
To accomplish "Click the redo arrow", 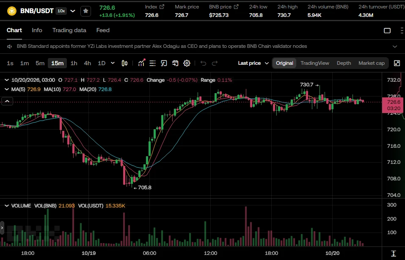I will click(x=215, y=63).
